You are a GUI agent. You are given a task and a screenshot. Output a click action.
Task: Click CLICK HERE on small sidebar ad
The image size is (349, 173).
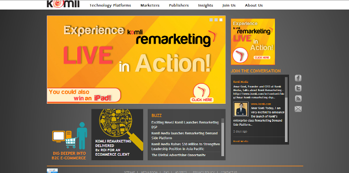262,57
